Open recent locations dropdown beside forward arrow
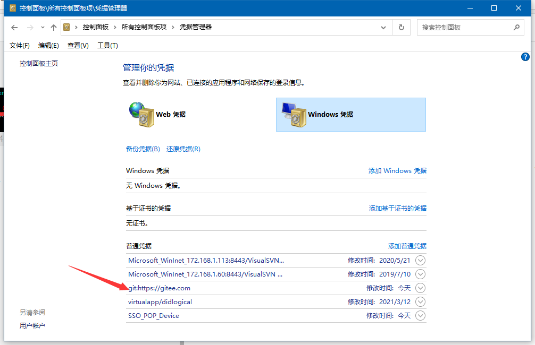This screenshot has height=345, width=535. coord(43,27)
